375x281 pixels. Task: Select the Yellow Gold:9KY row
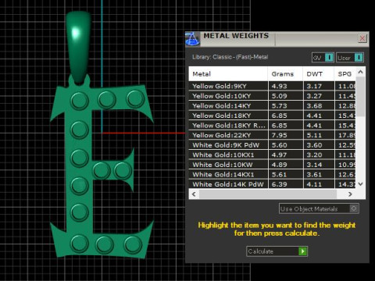(x=273, y=86)
